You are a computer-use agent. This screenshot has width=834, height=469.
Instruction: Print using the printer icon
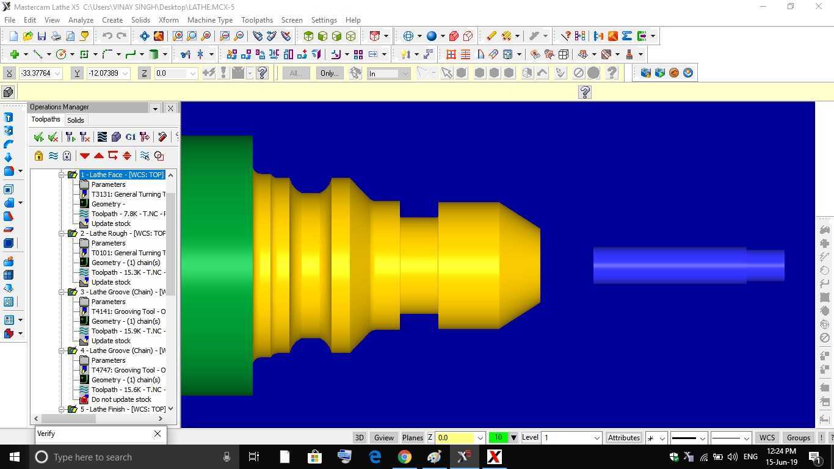click(56, 36)
